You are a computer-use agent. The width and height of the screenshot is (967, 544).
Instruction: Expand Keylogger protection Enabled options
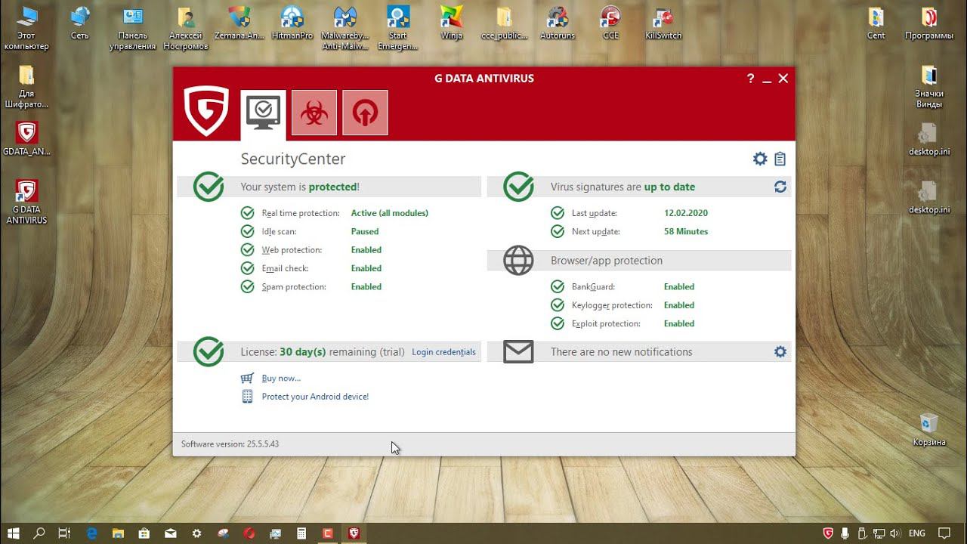[678, 305]
